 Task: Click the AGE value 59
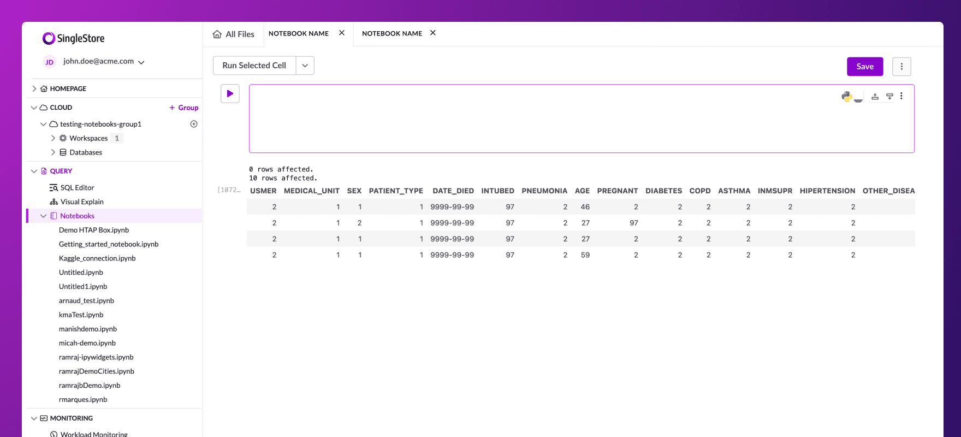coord(585,255)
